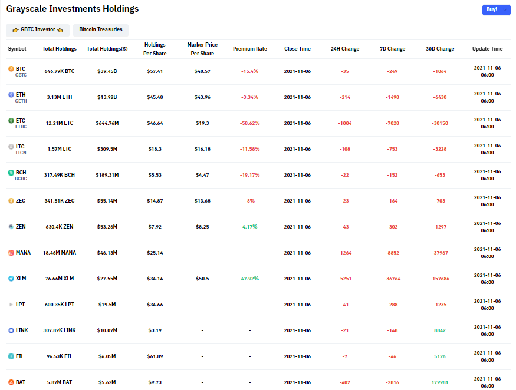
Task: Click the Holdings Per Share header
Action: tap(155, 49)
